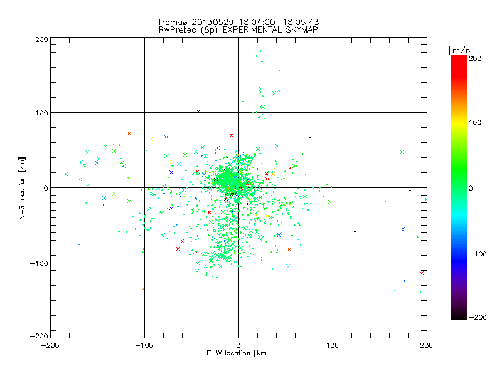Click the y-axis 200 tick label
Image resolution: width=502 pixels, height=376 pixels.
point(41,39)
